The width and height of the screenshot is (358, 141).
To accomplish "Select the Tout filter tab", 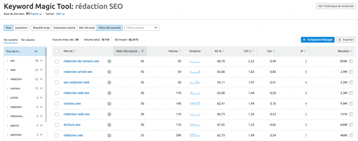I will tap(9, 28).
